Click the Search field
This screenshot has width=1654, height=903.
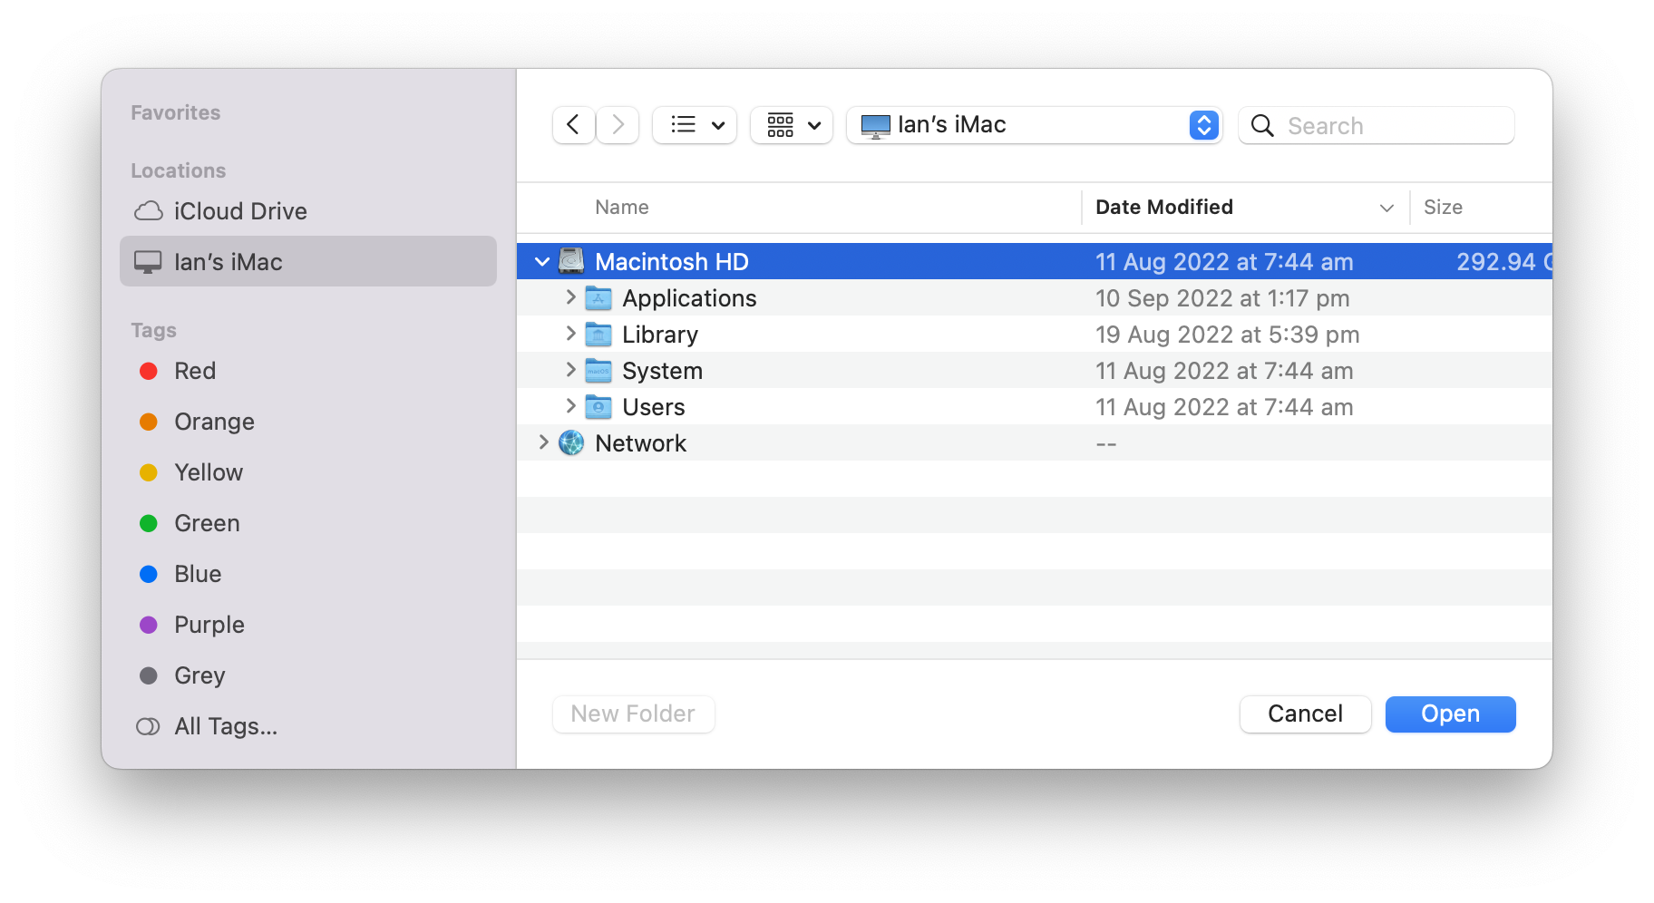(1377, 125)
